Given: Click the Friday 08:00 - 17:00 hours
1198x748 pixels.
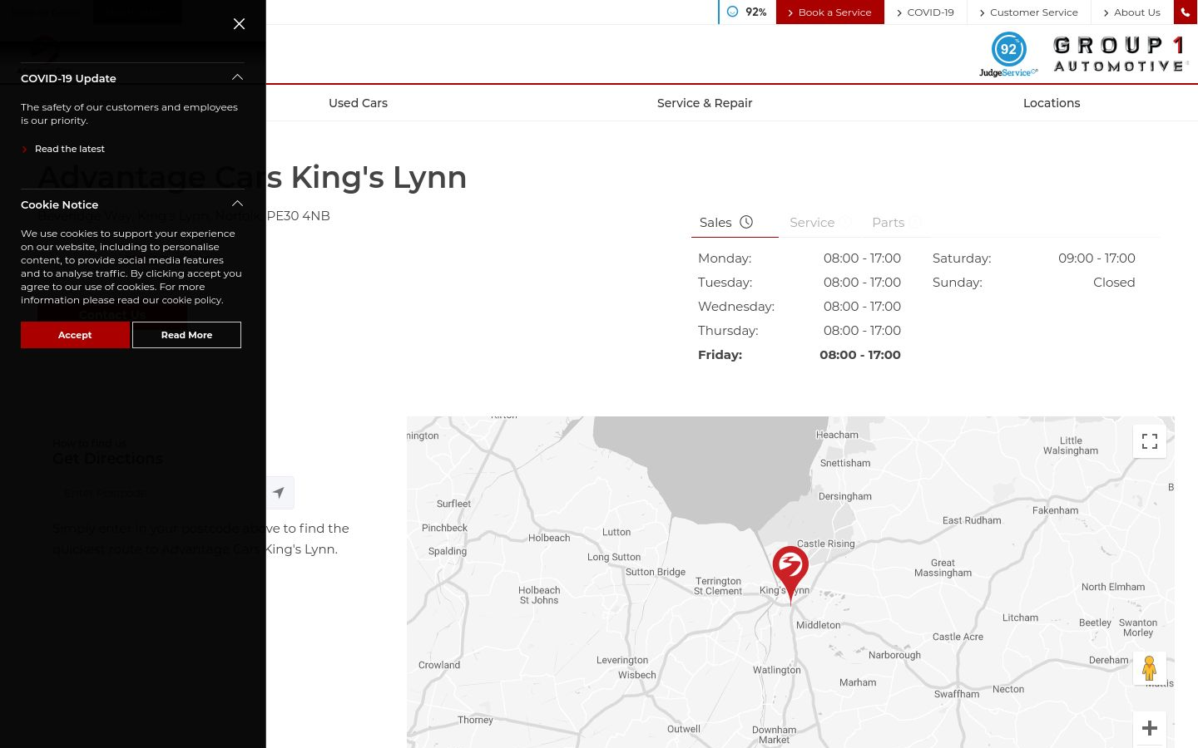Looking at the screenshot, I should pos(799,355).
